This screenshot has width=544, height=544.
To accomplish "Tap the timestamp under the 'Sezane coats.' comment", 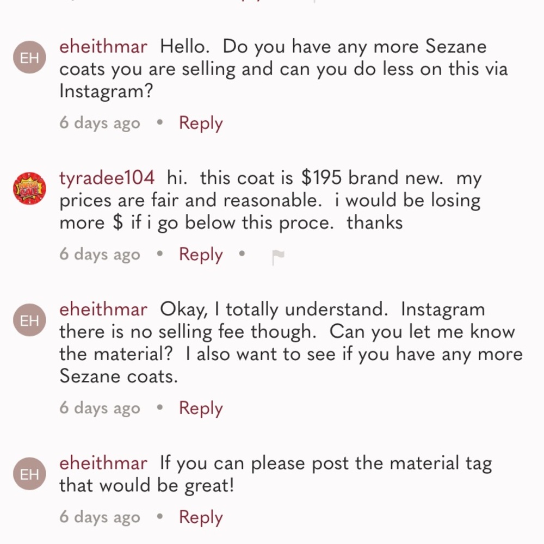I will (100, 409).
